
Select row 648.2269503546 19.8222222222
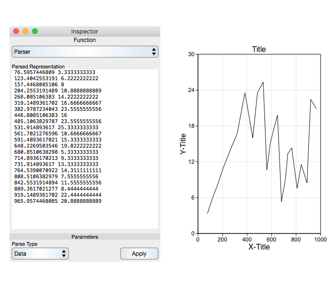point(58,146)
